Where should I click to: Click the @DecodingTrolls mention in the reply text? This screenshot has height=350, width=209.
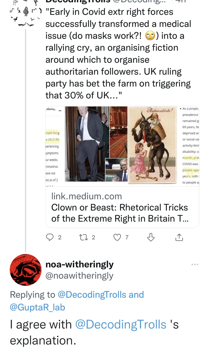click(121, 324)
